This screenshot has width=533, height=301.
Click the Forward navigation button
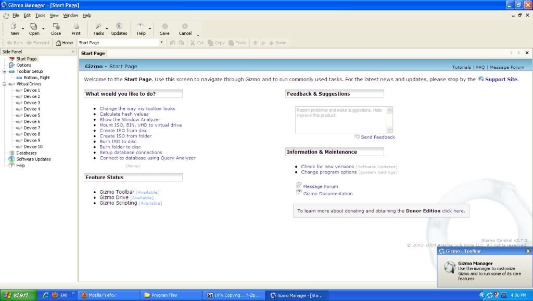click(37, 43)
